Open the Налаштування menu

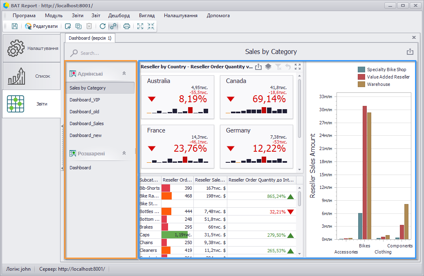pos(181,16)
